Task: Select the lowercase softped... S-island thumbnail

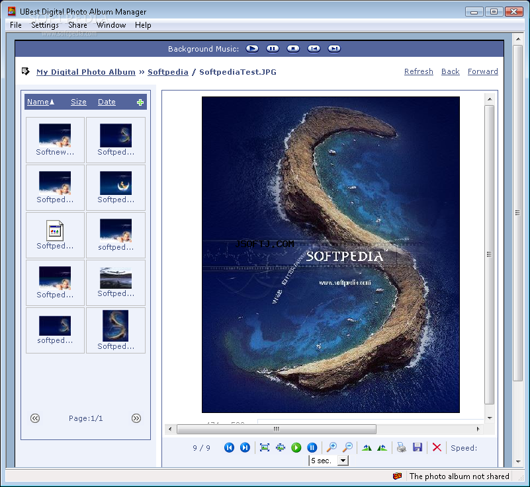Action: [55, 330]
